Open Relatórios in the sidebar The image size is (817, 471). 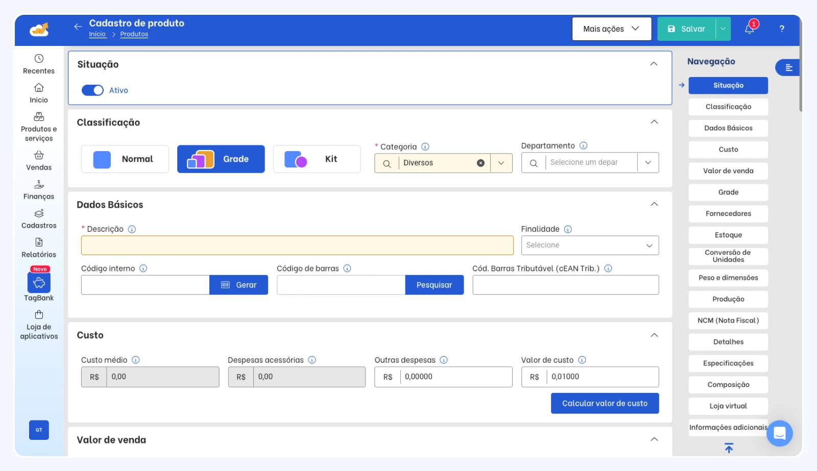[x=39, y=248]
